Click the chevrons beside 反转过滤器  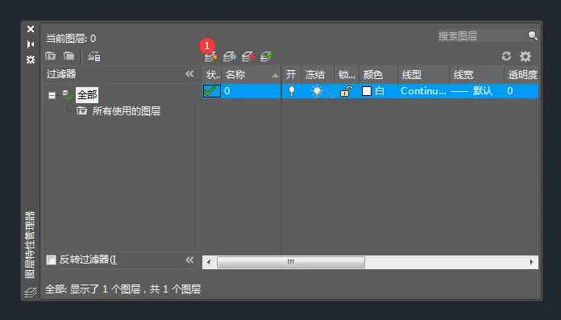[x=189, y=260]
